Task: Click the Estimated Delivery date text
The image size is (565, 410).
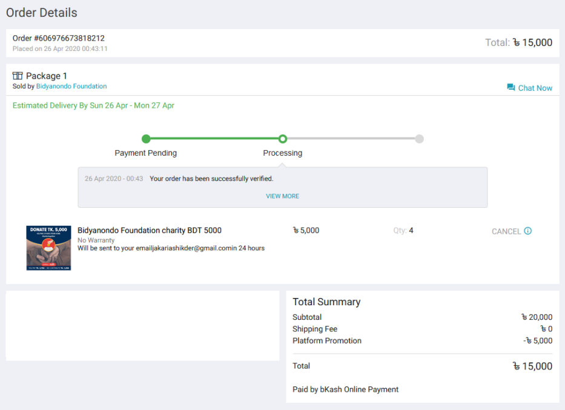Action: (x=93, y=105)
